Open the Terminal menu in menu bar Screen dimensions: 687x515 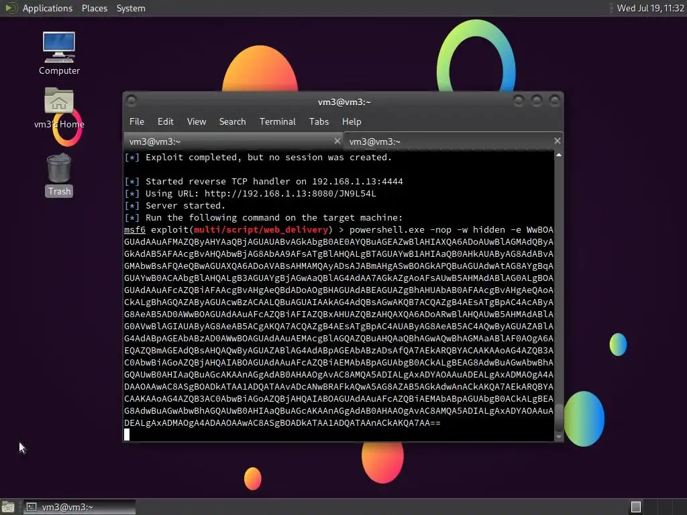(x=277, y=122)
